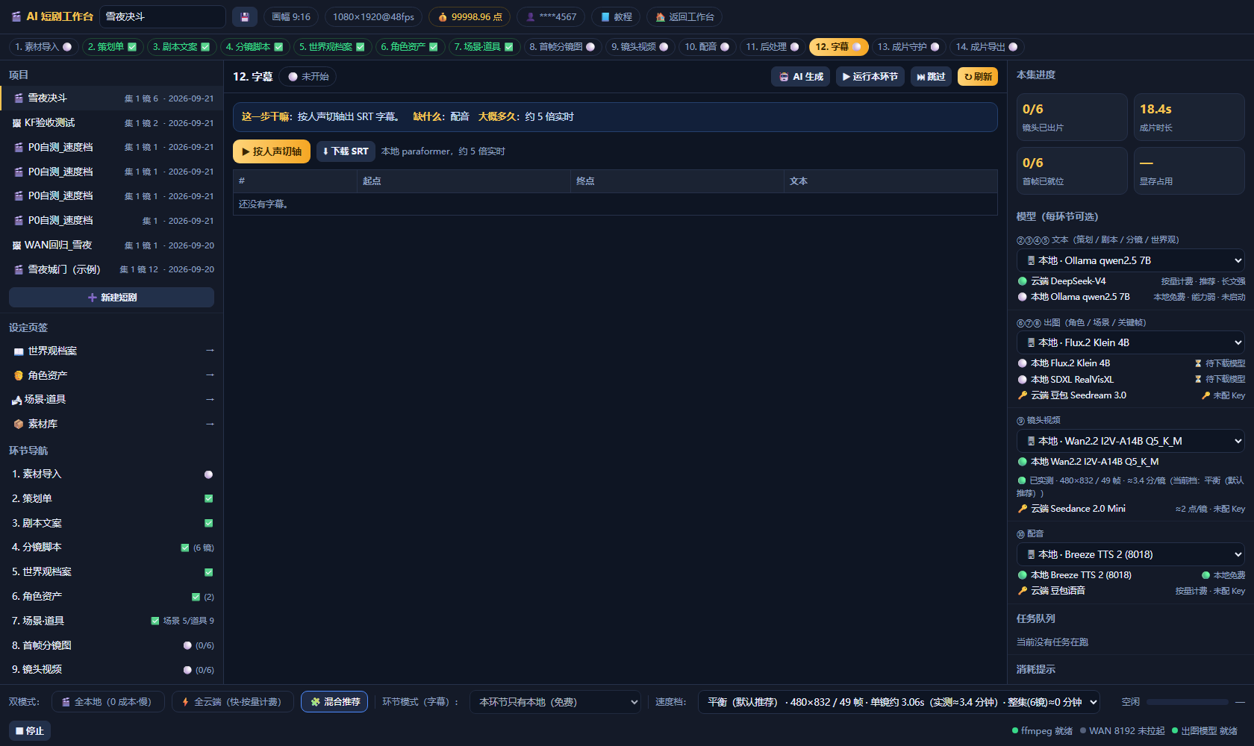The image size is (1254, 746).
Task: Click the film icon of WAN回归_雪夜 project
Action: pyautogui.click(x=17, y=245)
